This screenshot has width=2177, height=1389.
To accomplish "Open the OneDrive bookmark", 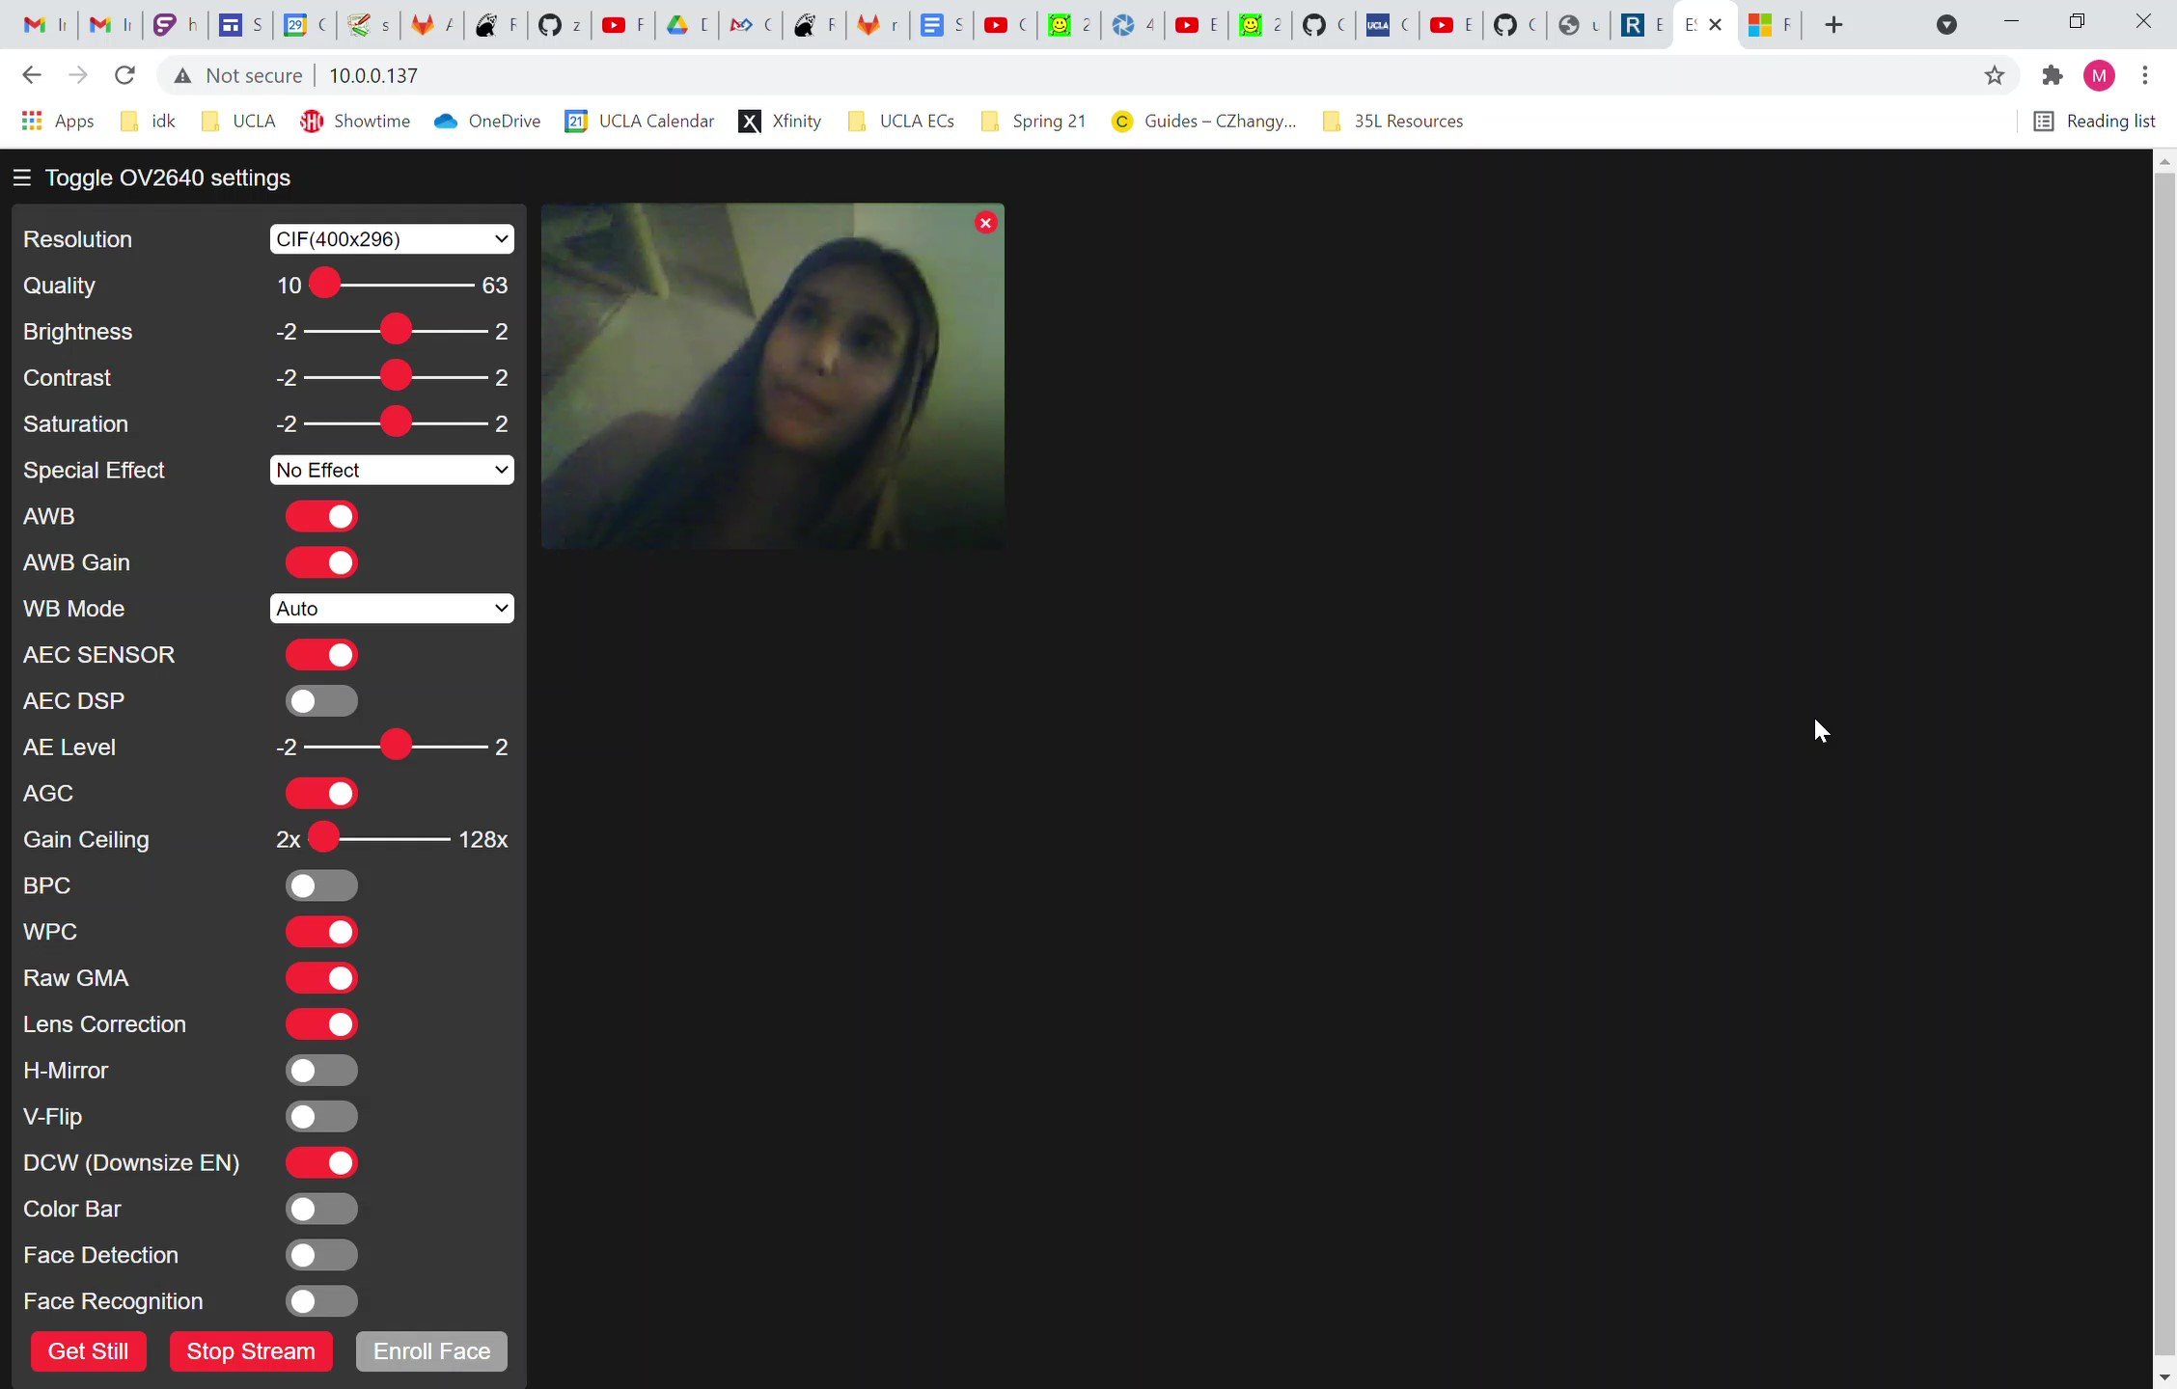I will click(x=487, y=121).
